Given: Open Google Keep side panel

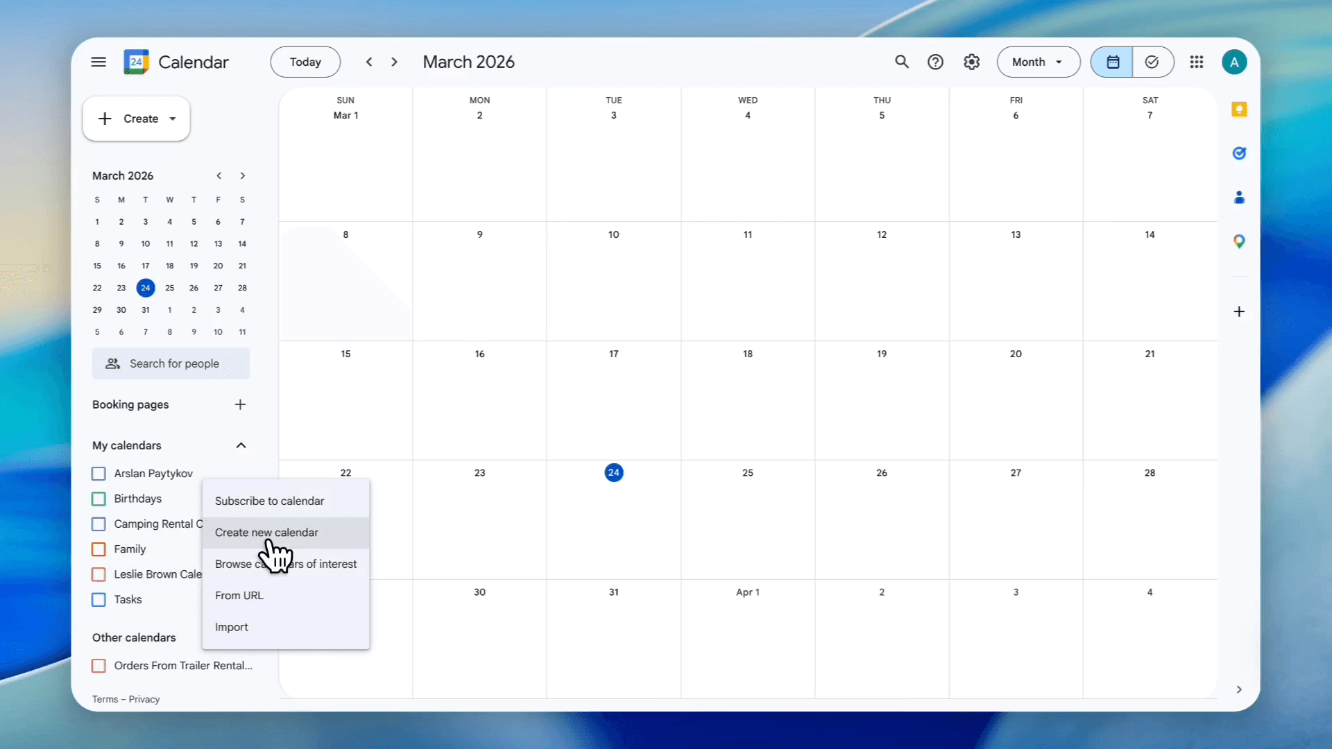Looking at the screenshot, I should pos(1239,110).
